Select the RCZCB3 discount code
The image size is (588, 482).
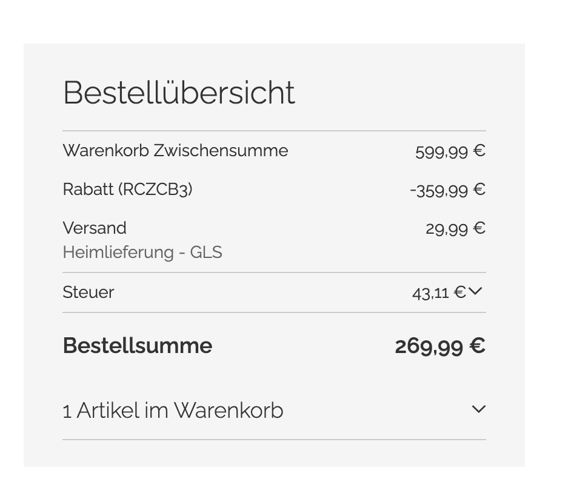point(156,190)
